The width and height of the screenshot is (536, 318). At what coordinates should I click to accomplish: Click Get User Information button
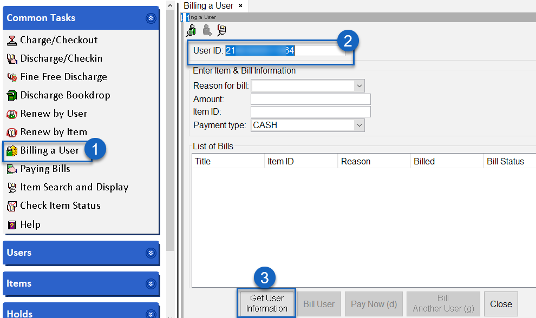266,303
